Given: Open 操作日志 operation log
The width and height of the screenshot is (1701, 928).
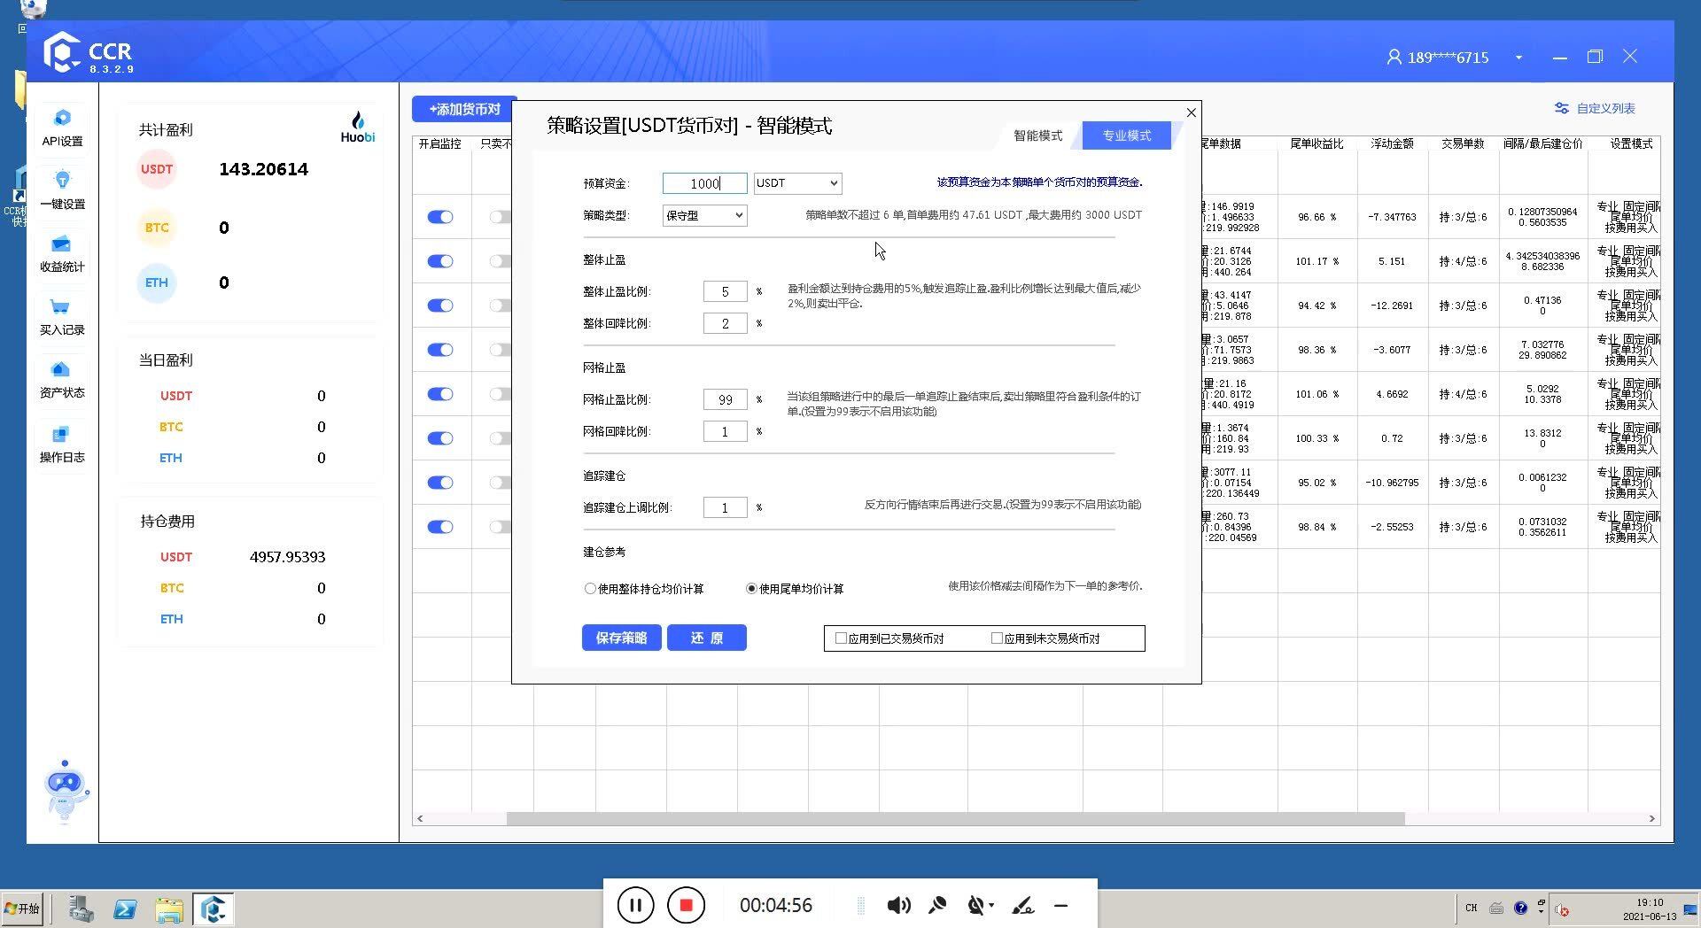Looking at the screenshot, I should click(62, 444).
